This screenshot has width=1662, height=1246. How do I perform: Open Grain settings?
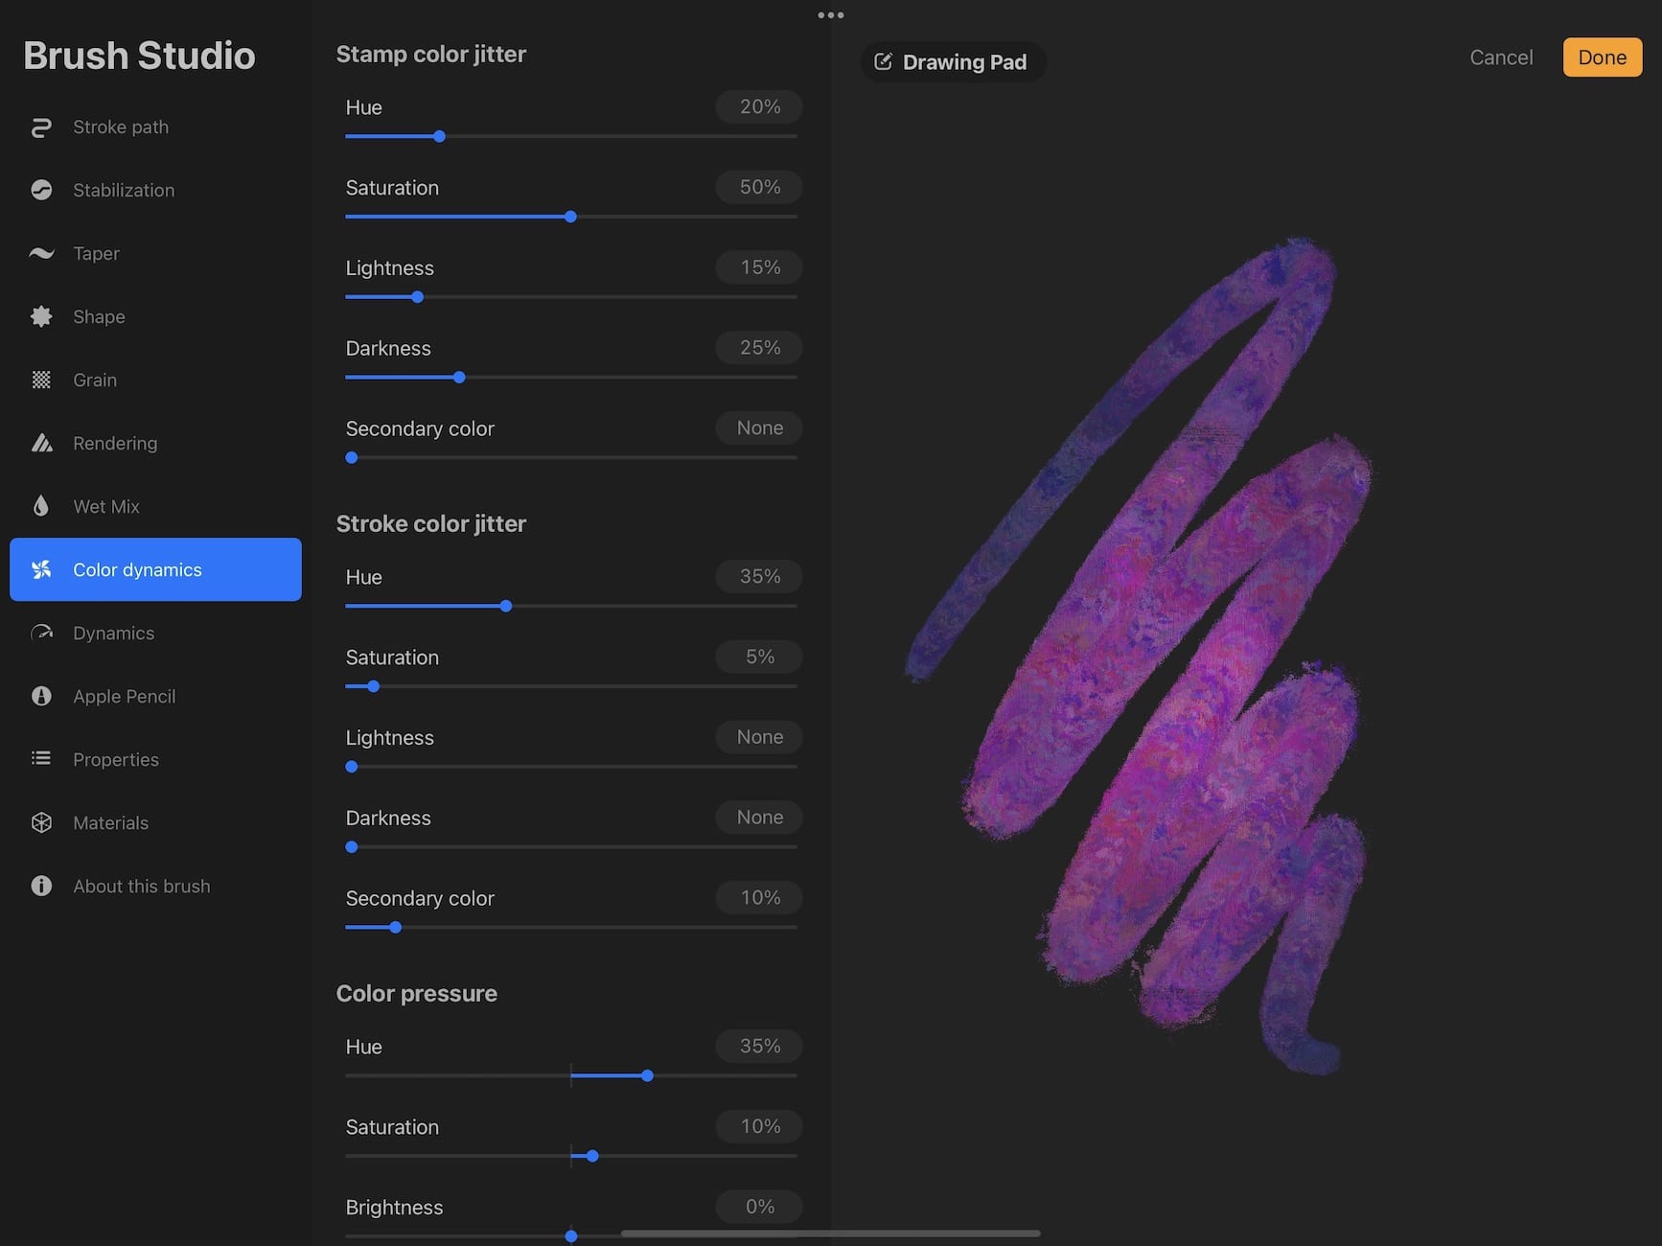point(155,380)
